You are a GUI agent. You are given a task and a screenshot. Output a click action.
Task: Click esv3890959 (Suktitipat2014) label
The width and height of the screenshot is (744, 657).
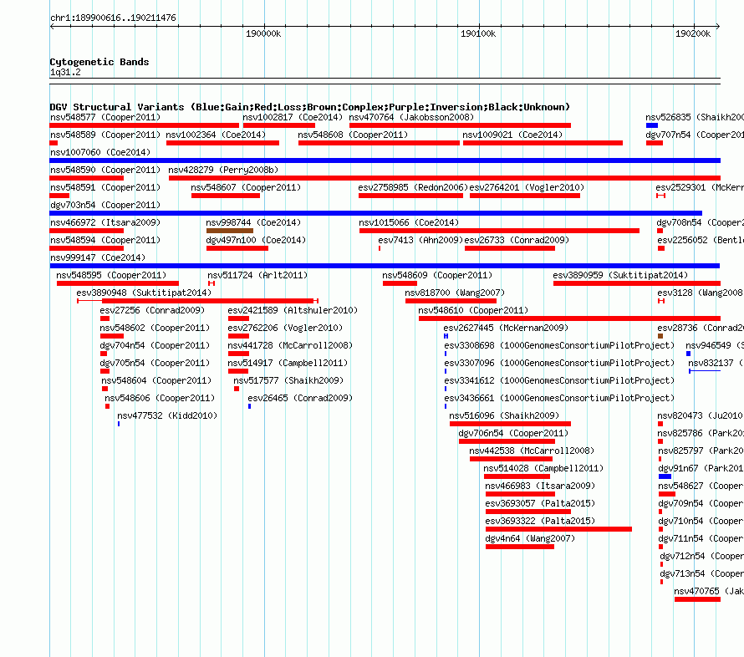pyautogui.click(x=620, y=275)
